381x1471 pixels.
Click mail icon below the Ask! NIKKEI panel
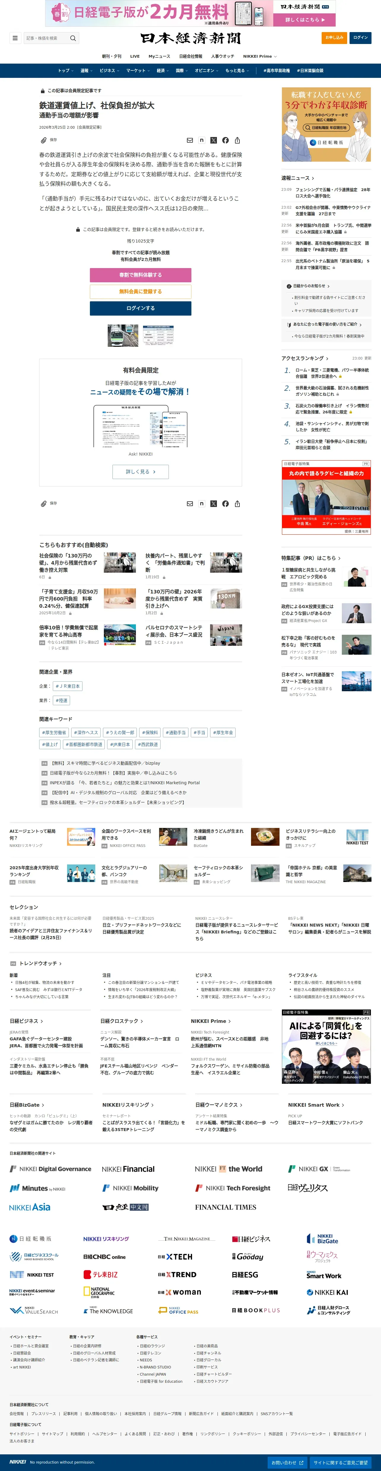(190, 504)
